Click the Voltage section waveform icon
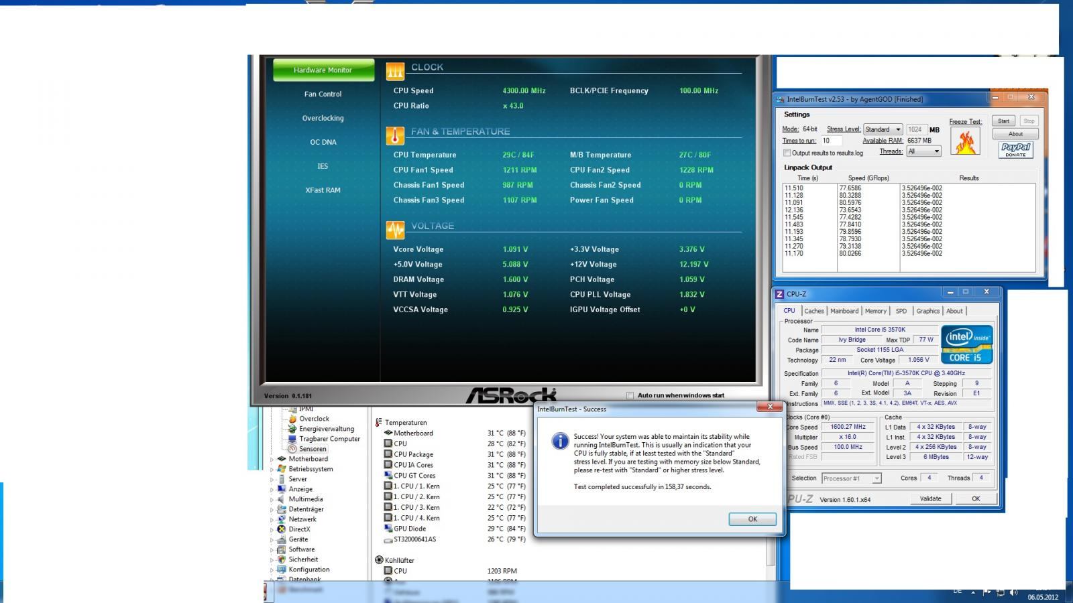 pyautogui.click(x=395, y=230)
